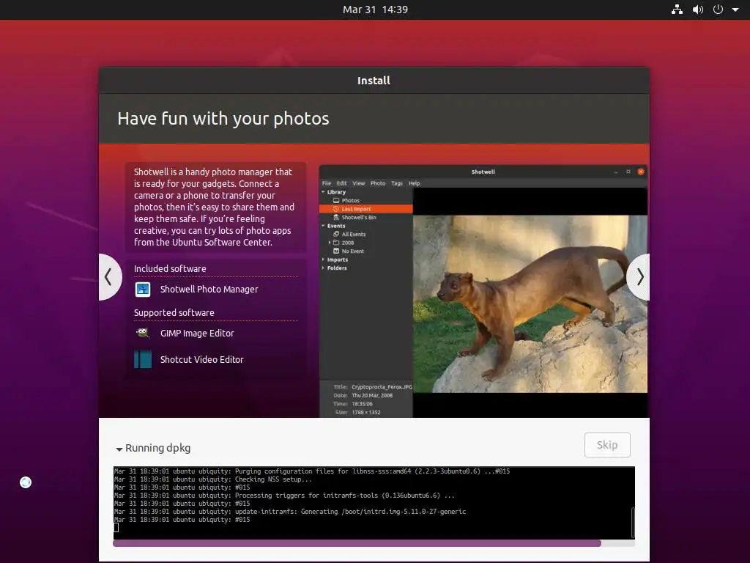Click 'Have fun with your photos' heading
The image size is (750, 563).
[x=223, y=119]
